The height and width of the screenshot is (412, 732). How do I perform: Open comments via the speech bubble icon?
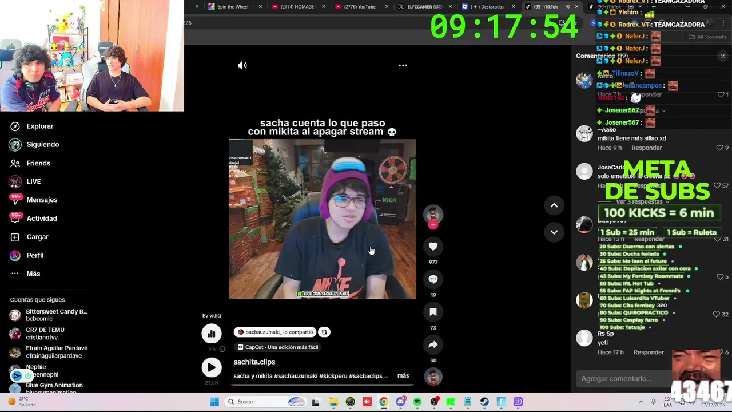[x=433, y=279]
